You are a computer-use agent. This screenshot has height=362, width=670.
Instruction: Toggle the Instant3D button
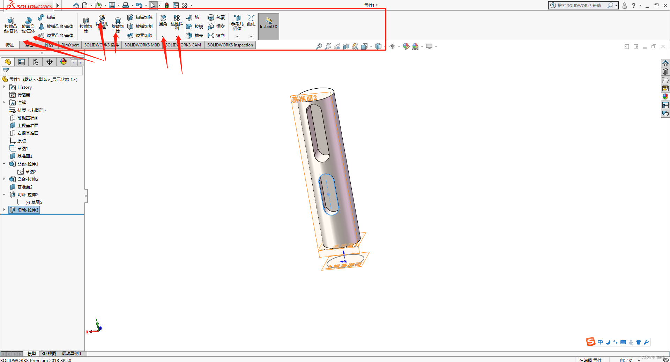pyautogui.click(x=268, y=26)
